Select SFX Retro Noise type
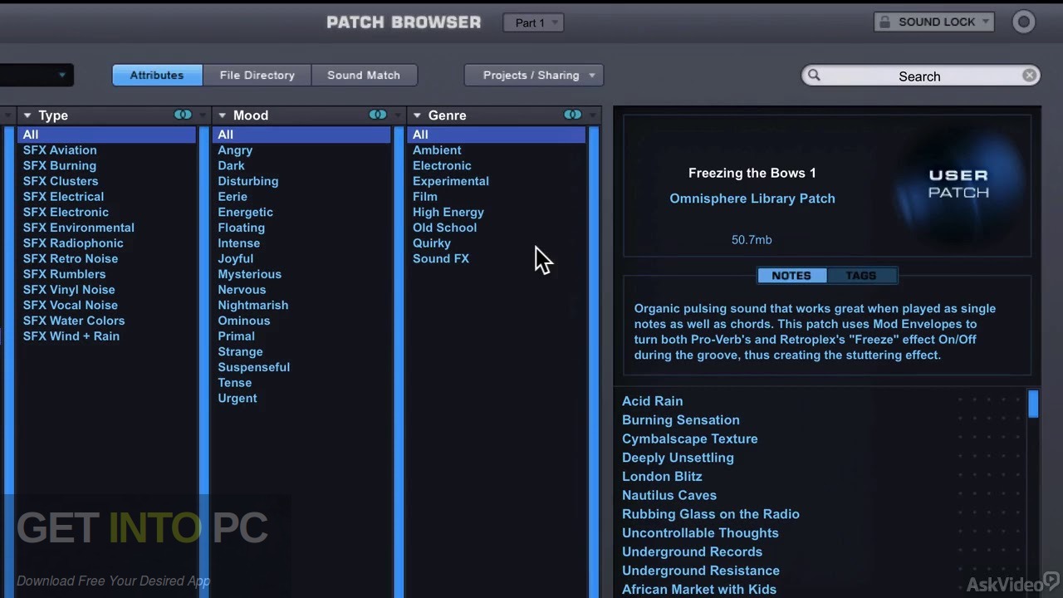1063x598 pixels. click(71, 258)
